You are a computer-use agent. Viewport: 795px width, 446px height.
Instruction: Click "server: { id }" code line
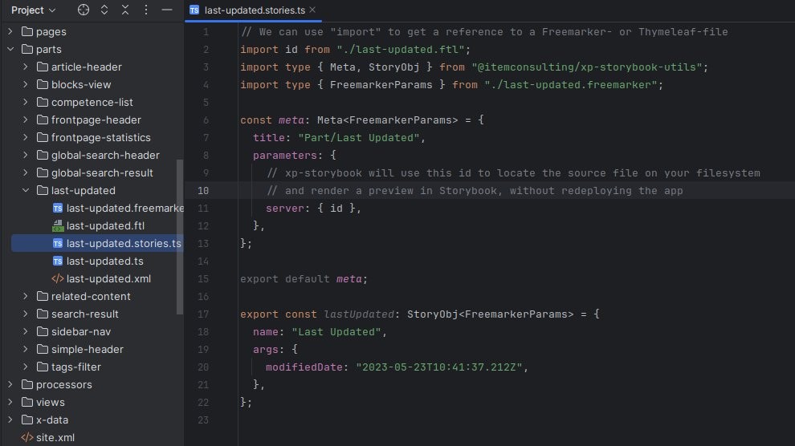tap(313, 208)
